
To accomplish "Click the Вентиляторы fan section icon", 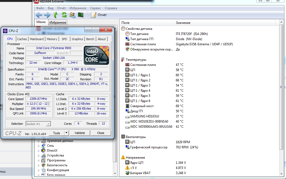I will pyautogui.click(x=123, y=137).
